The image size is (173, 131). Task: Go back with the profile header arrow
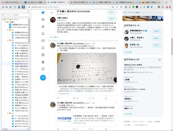coord(52,13)
